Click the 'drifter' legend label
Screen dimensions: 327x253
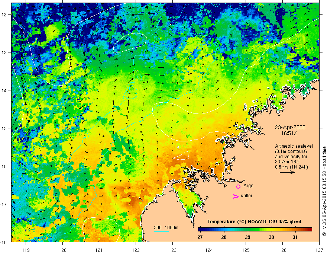point(246,196)
